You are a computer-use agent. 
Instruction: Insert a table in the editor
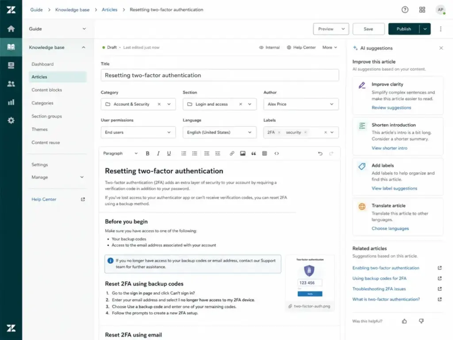[265, 154]
